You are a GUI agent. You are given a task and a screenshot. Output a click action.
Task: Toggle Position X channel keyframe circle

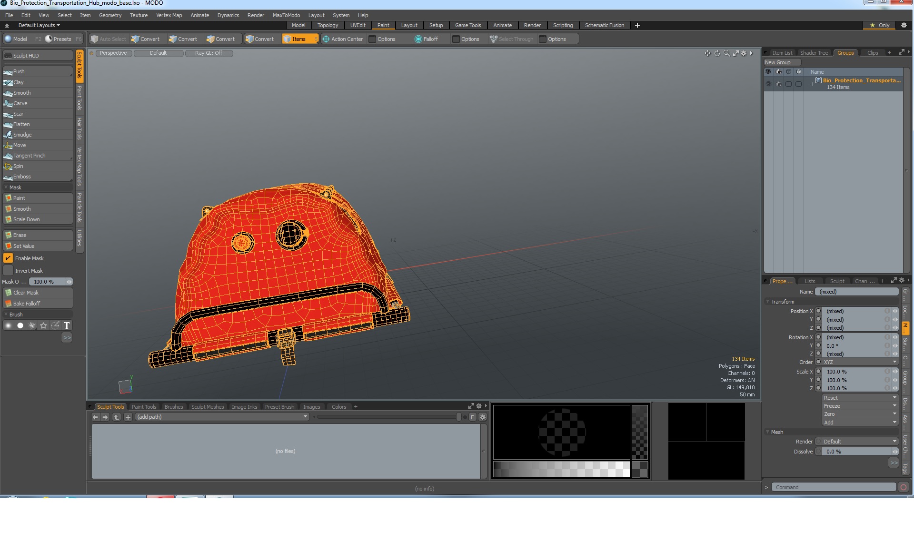(x=819, y=311)
